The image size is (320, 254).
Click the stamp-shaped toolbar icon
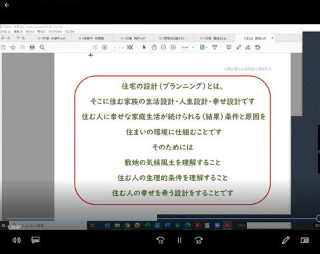coord(215,47)
